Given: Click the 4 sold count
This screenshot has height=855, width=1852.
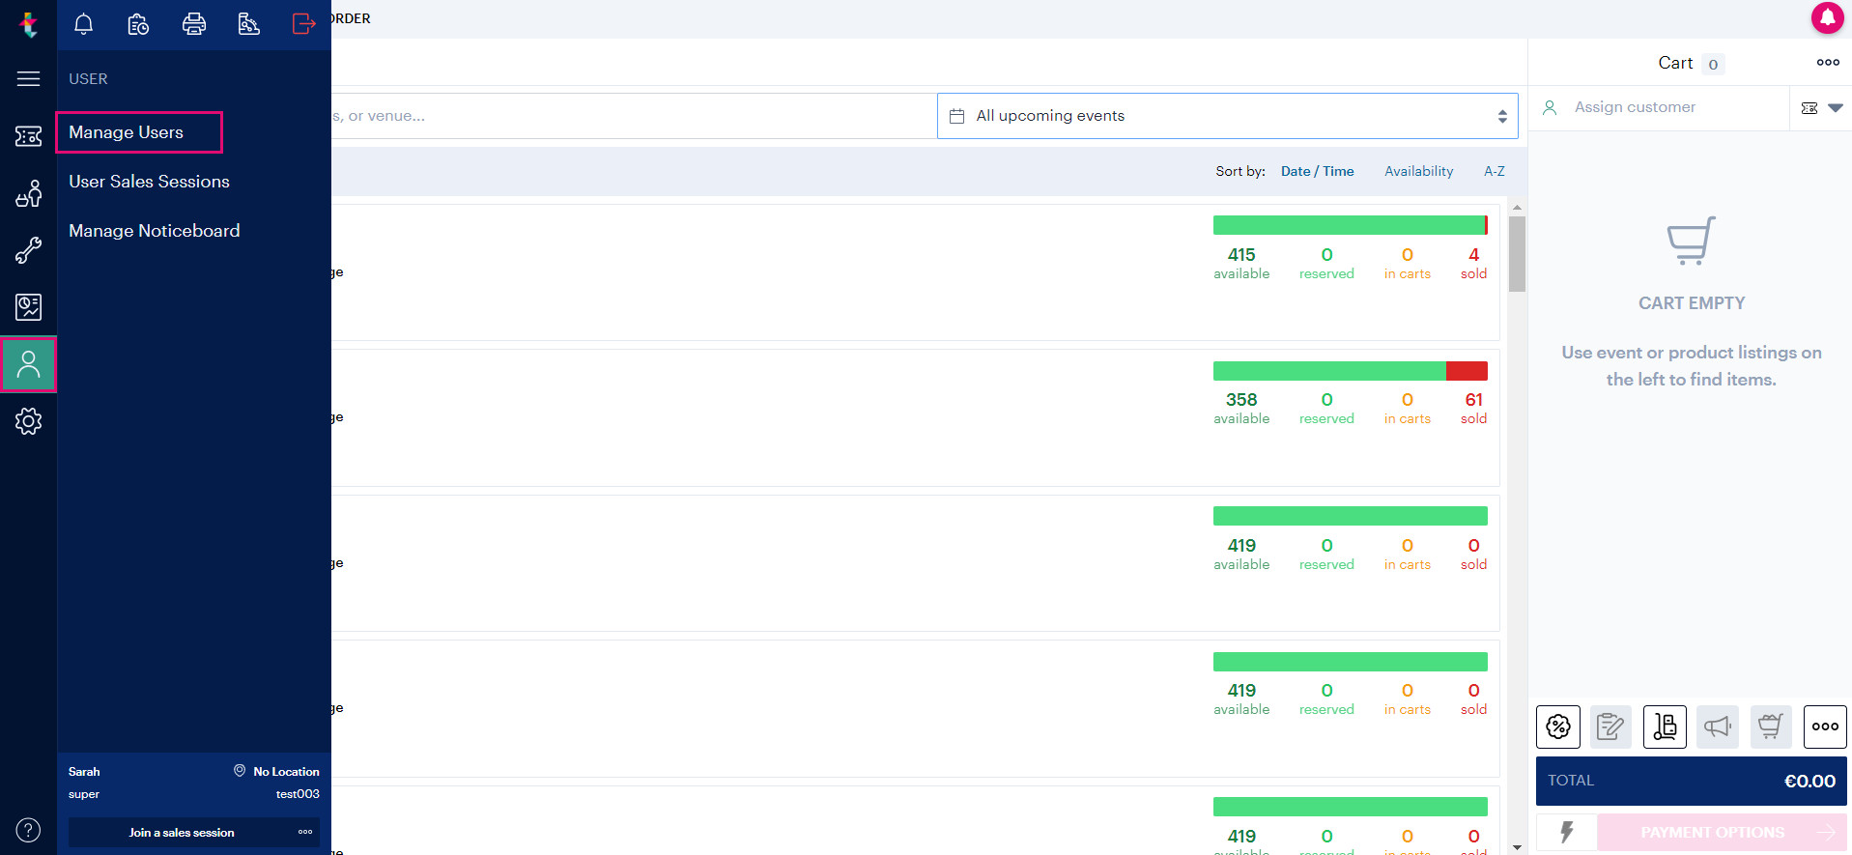Looking at the screenshot, I should 1473,255.
